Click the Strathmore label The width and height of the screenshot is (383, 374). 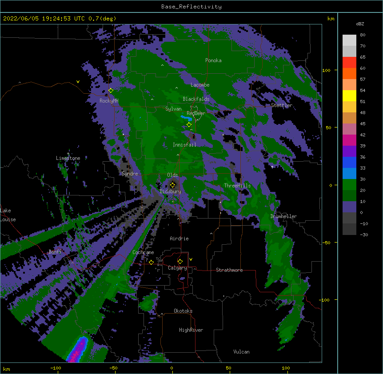coord(229,270)
